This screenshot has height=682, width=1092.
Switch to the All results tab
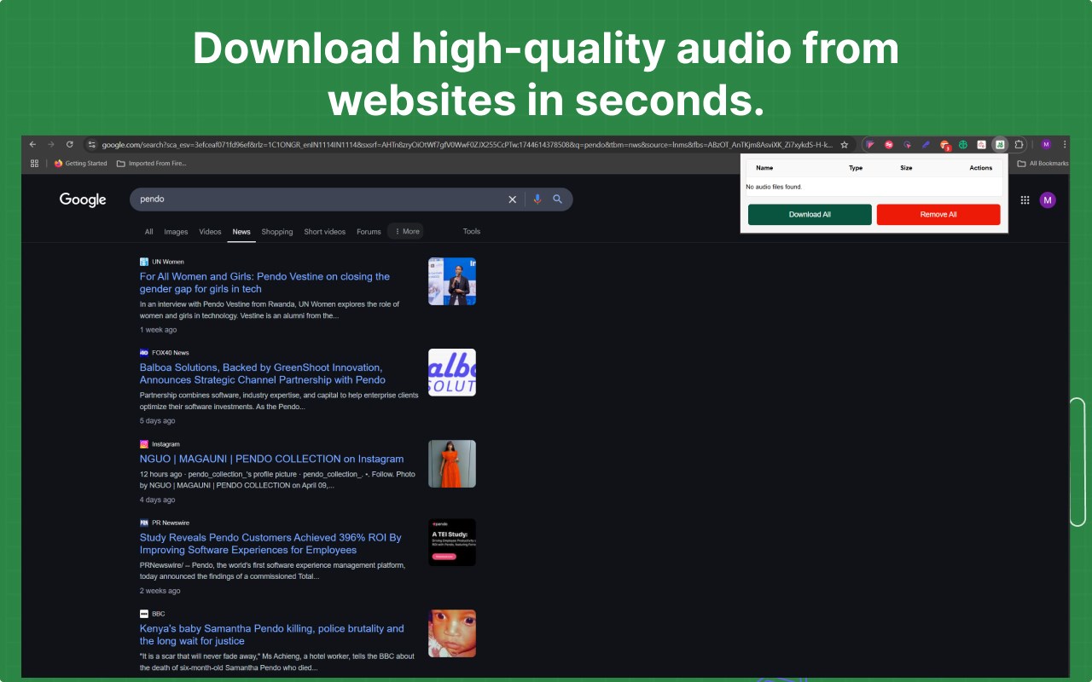(148, 232)
